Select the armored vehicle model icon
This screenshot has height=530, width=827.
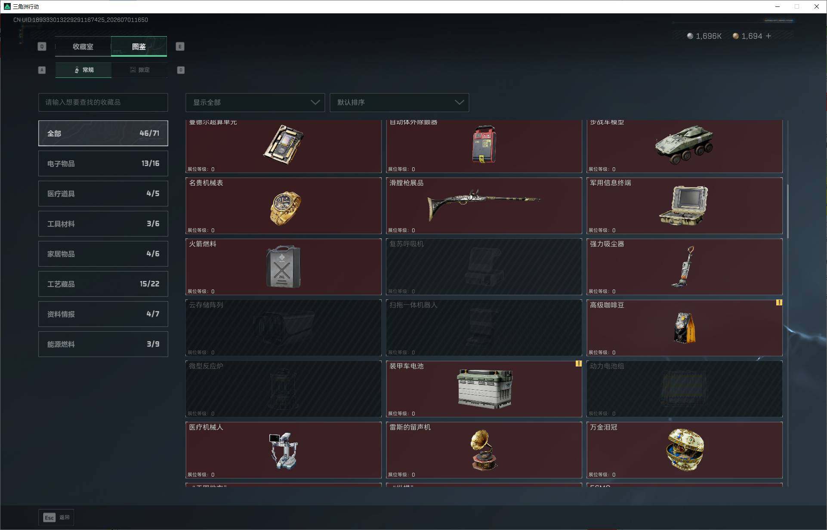pyautogui.click(x=684, y=145)
